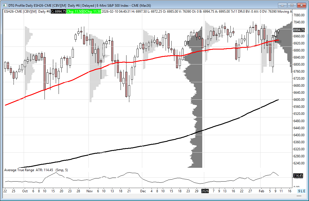Click the 'Oct' label on the date axis
309x201 pixels.
tap(25, 191)
